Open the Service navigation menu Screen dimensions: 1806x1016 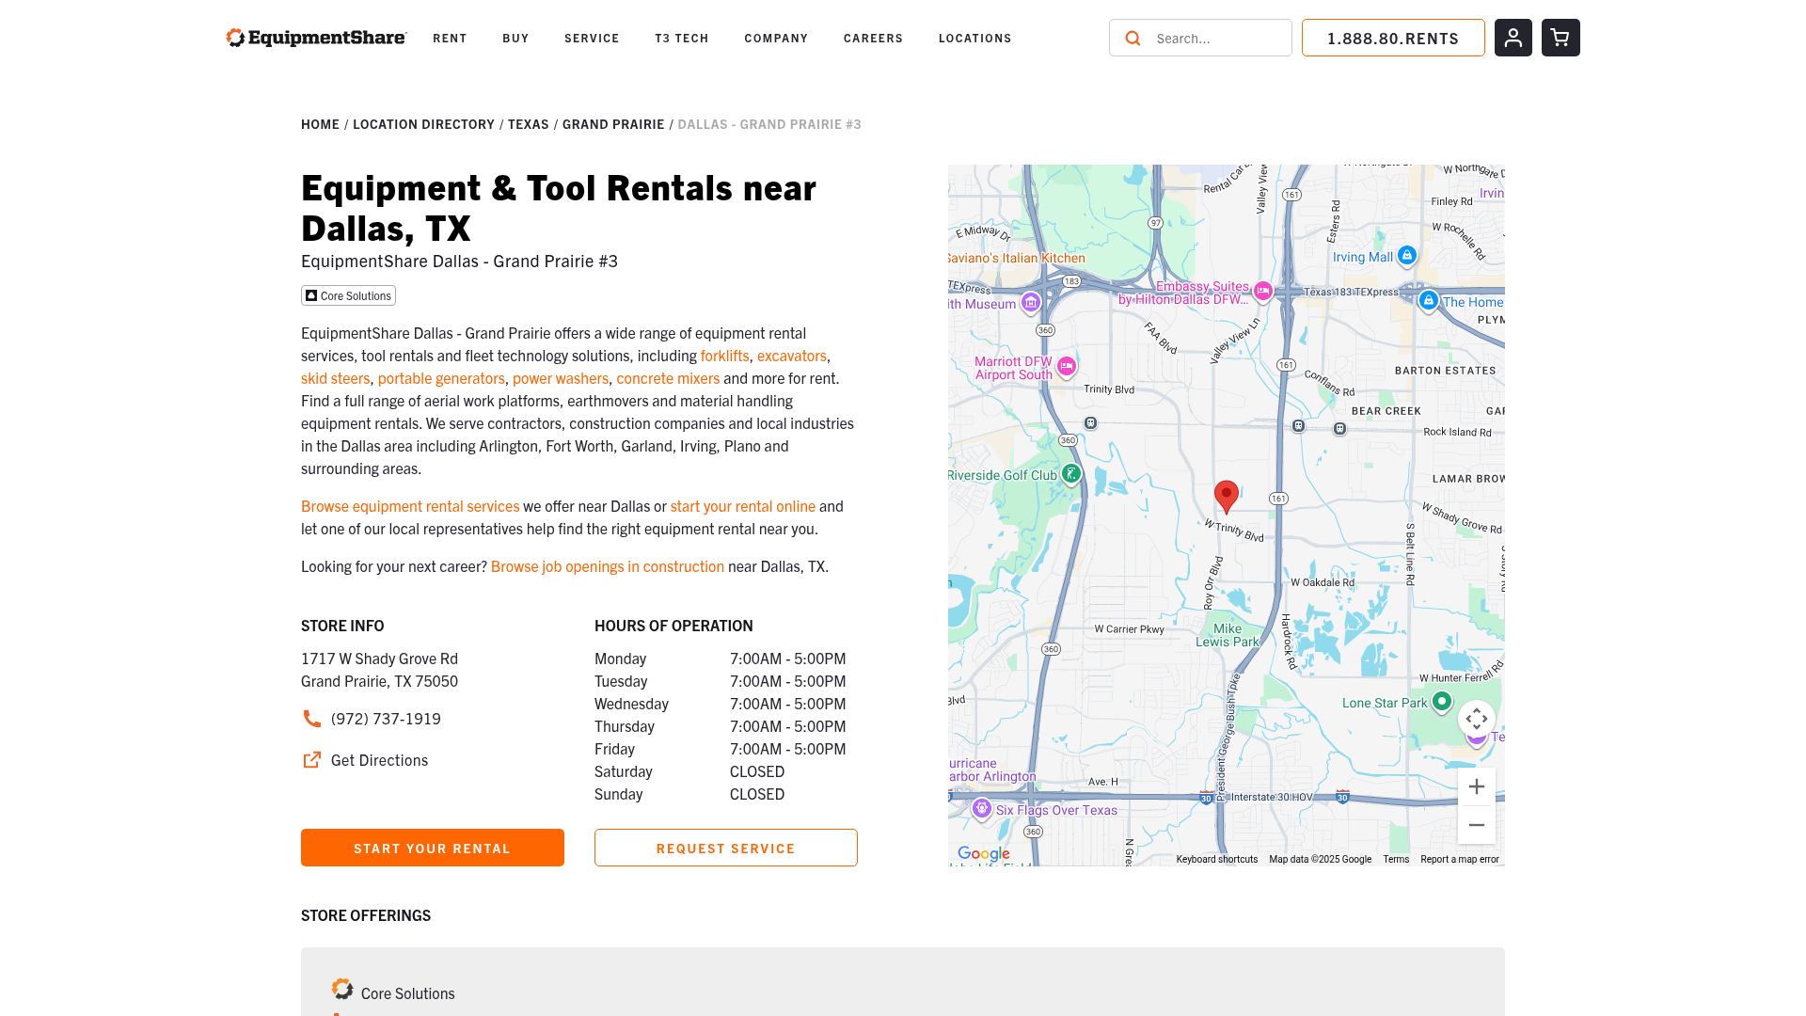coord(592,39)
